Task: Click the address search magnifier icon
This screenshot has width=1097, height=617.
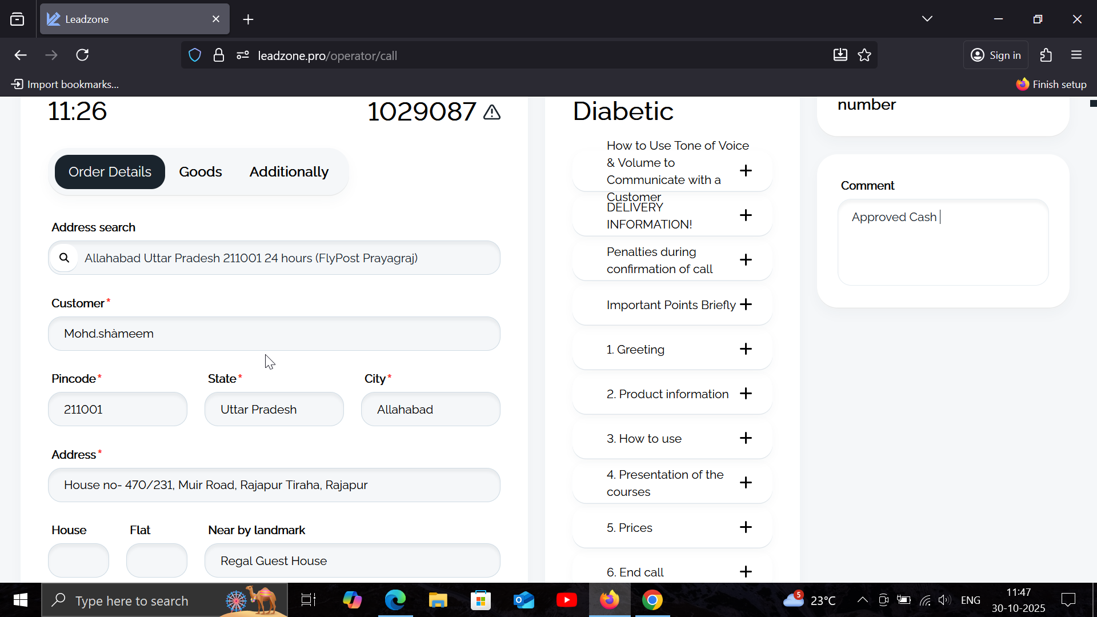Action: point(65,258)
